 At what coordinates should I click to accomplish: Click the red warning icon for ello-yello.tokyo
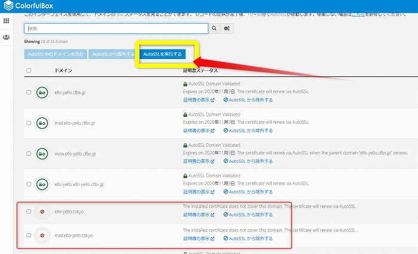(x=42, y=212)
